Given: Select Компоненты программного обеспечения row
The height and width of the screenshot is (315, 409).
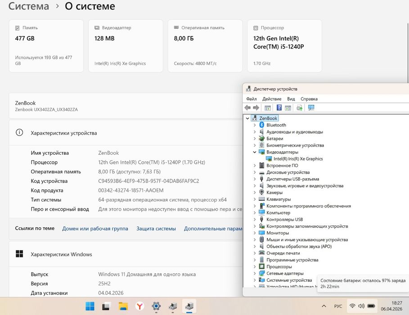Looking at the screenshot, I should pyautogui.click(x=309, y=206).
